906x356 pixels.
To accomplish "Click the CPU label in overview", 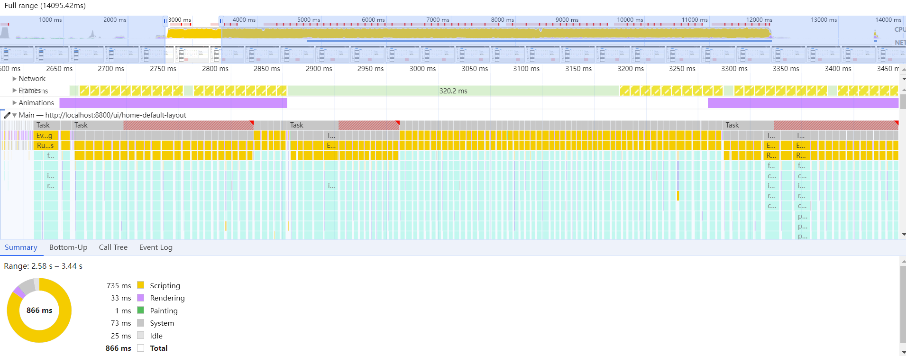I will (899, 29).
